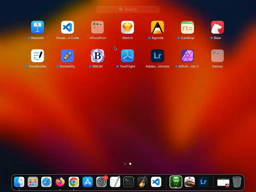Open Lightroom from the Dock

[x=203, y=182]
